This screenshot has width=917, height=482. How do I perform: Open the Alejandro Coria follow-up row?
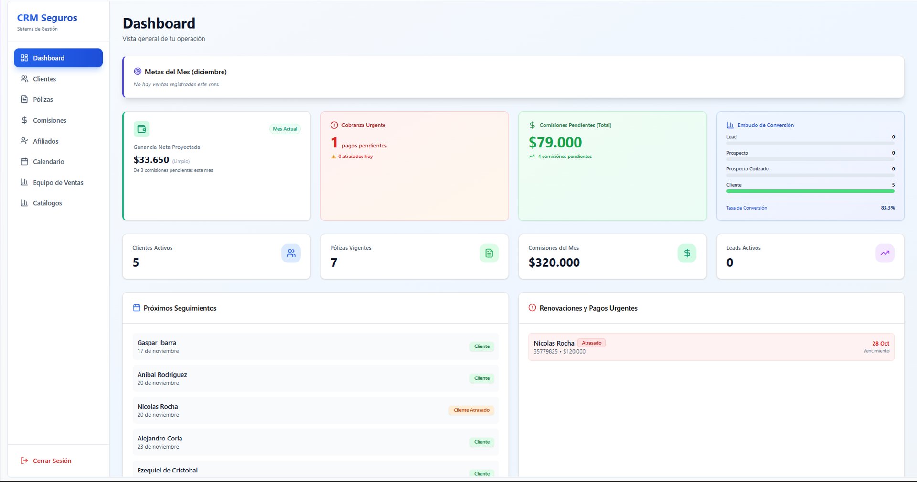tap(316, 442)
